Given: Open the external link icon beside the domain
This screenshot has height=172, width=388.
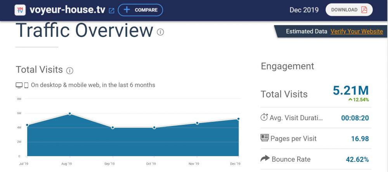Looking at the screenshot, I should (x=111, y=11).
